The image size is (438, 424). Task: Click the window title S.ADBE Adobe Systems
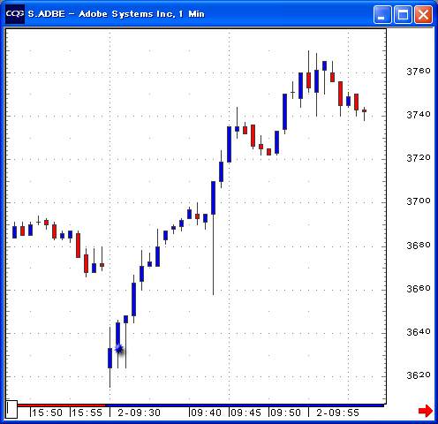pos(116,14)
